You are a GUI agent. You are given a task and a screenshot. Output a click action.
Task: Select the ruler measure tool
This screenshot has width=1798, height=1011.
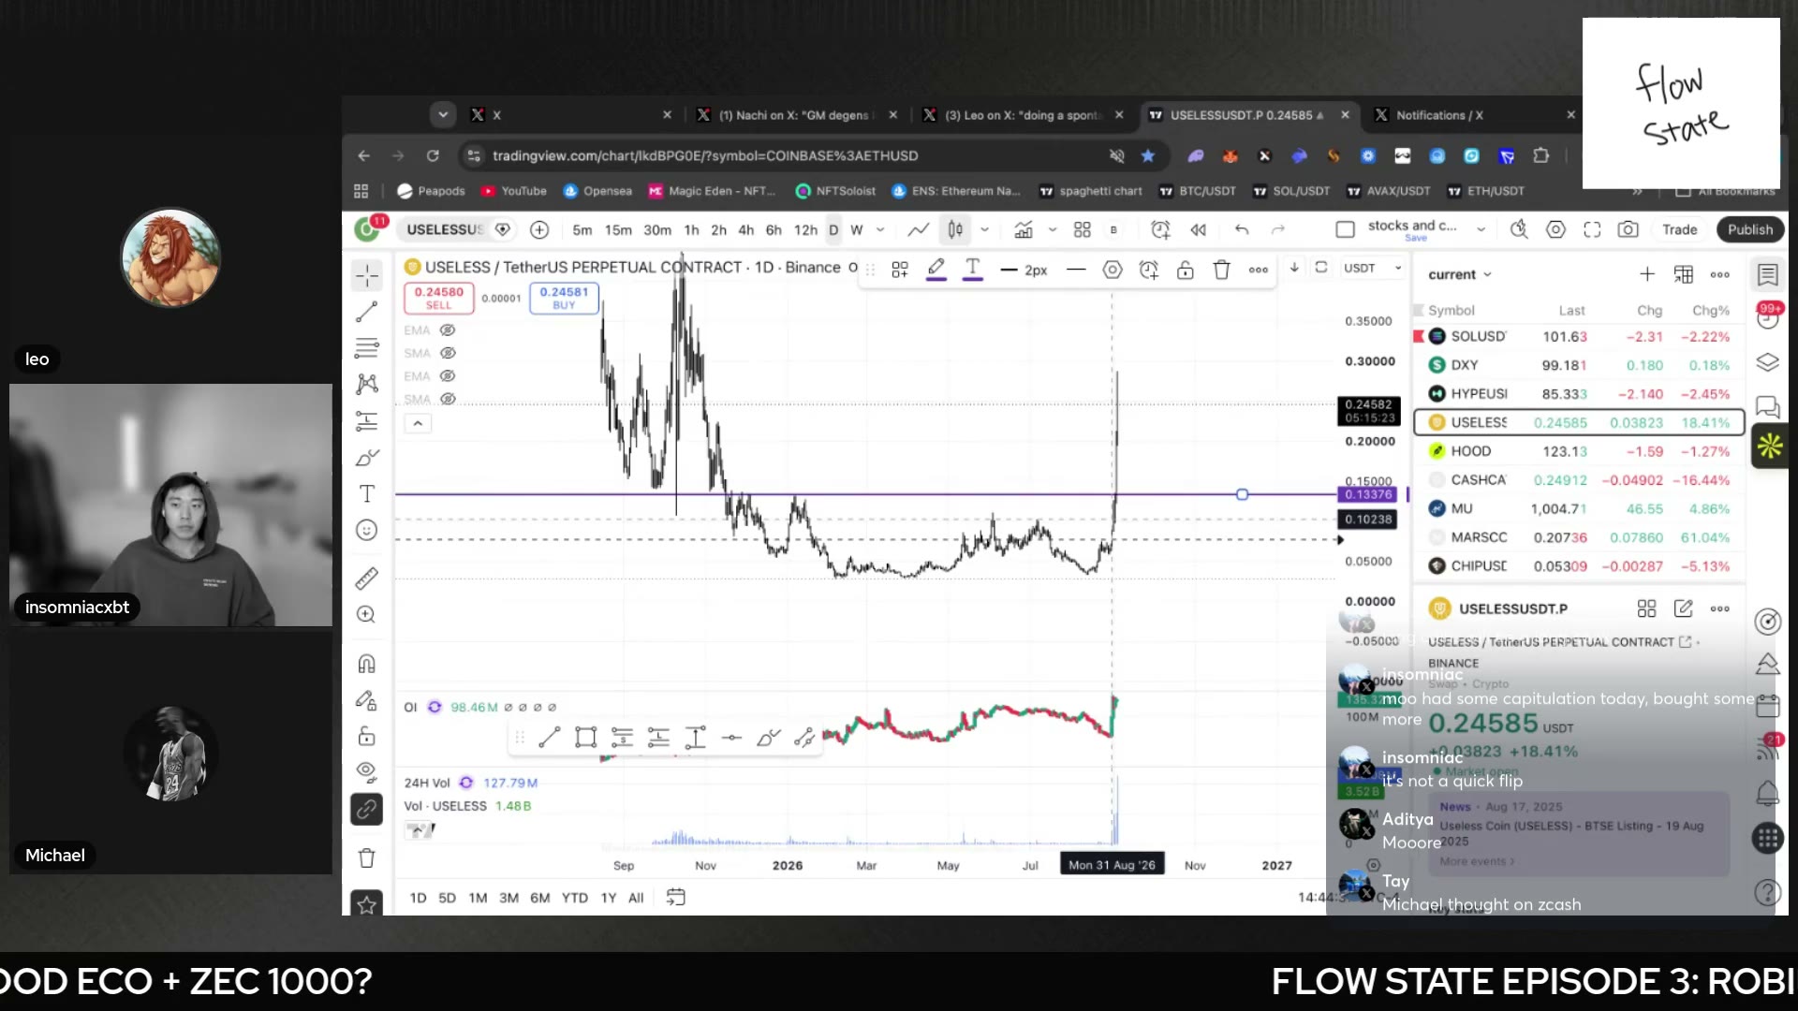[x=367, y=579]
